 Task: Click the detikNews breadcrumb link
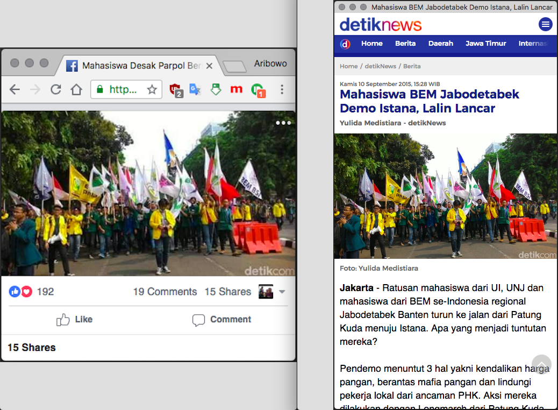[380, 66]
